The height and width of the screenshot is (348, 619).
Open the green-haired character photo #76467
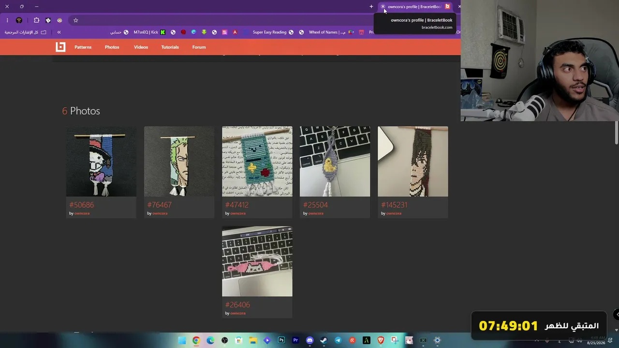[179, 161]
